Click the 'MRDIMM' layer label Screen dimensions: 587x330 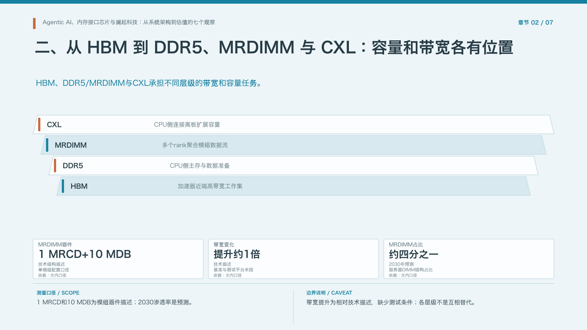coord(71,145)
